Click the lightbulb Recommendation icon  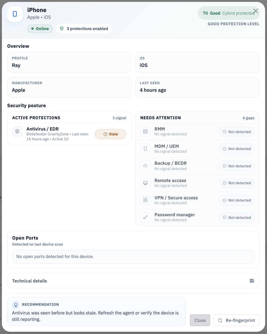pos(16,305)
